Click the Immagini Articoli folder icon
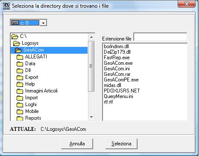 coord(20,91)
